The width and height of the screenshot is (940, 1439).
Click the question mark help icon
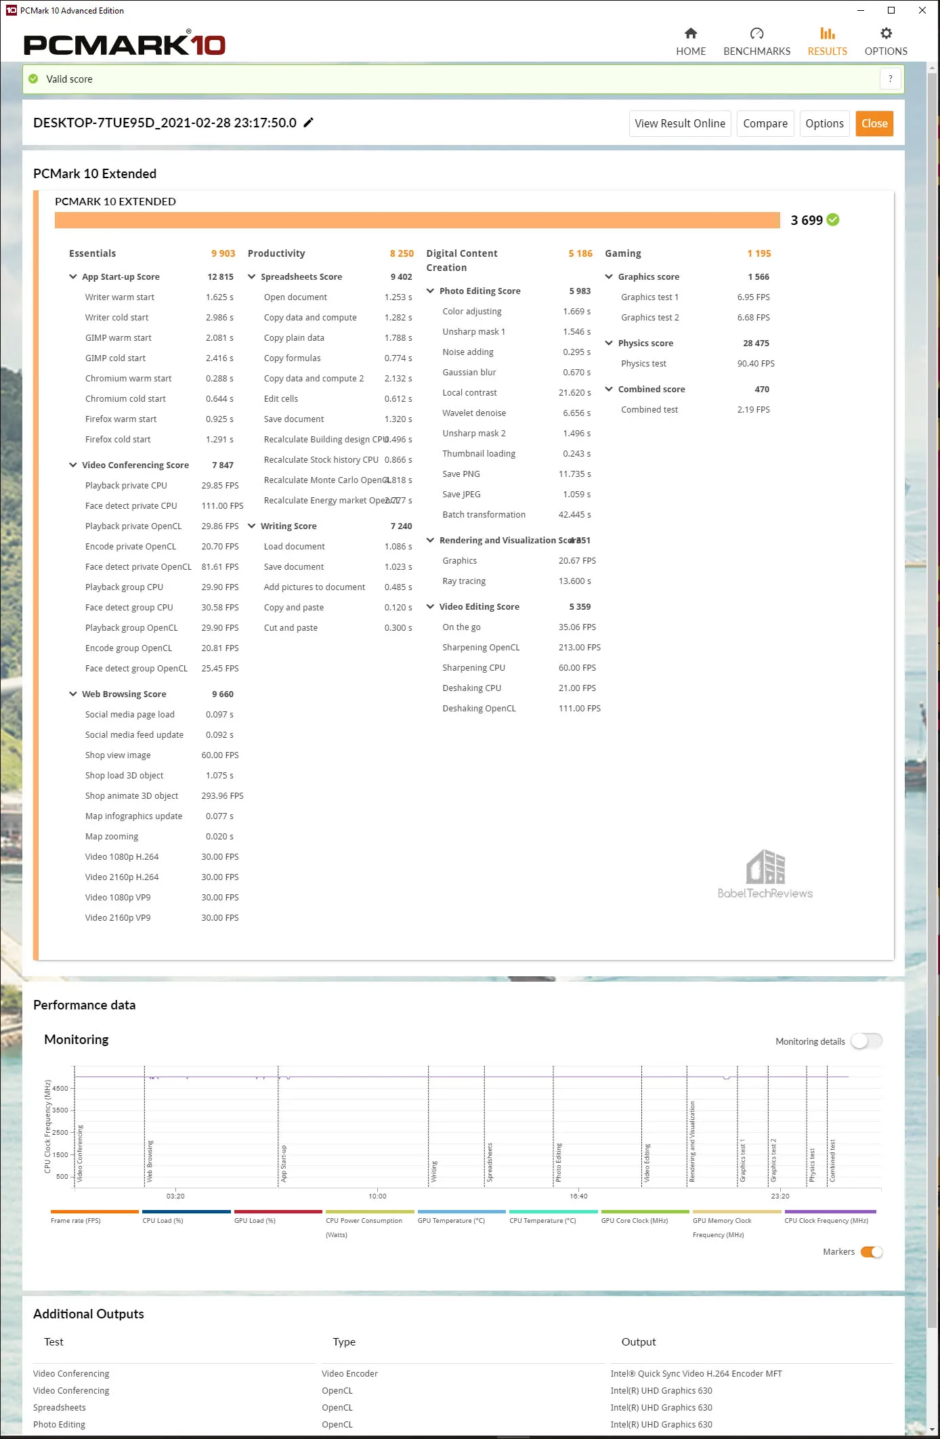[890, 79]
